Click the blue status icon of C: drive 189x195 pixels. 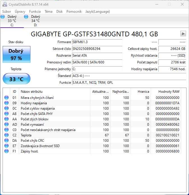(x=3, y=17)
